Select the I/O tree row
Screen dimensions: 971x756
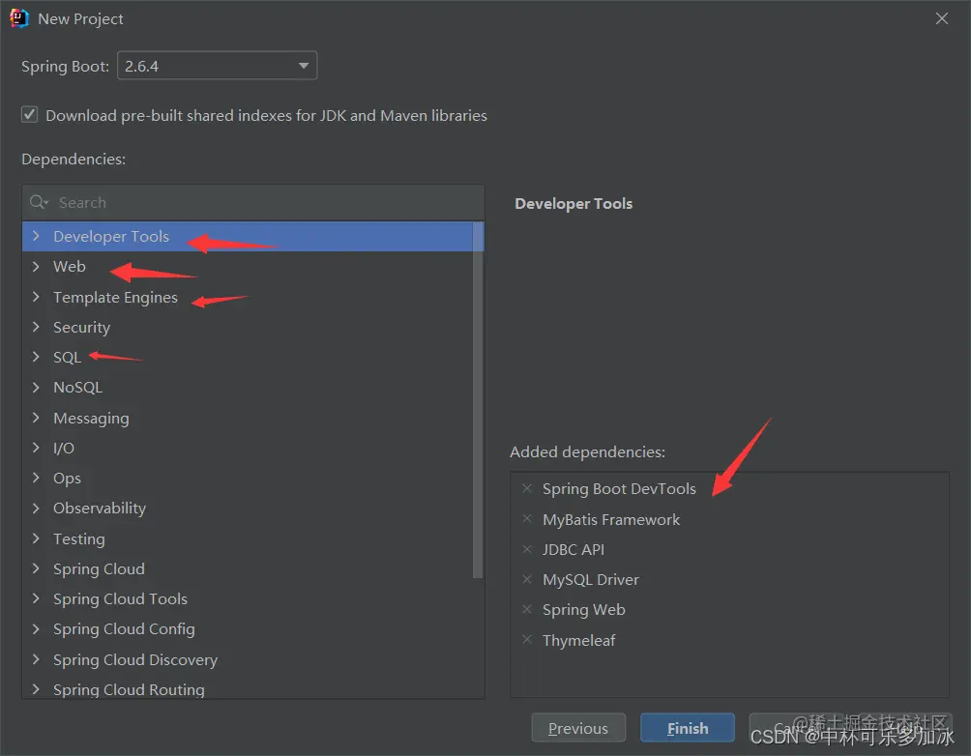tap(247, 448)
